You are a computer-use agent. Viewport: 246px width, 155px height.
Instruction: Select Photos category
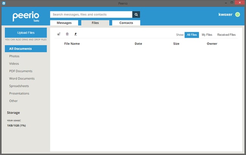coord(14,56)
